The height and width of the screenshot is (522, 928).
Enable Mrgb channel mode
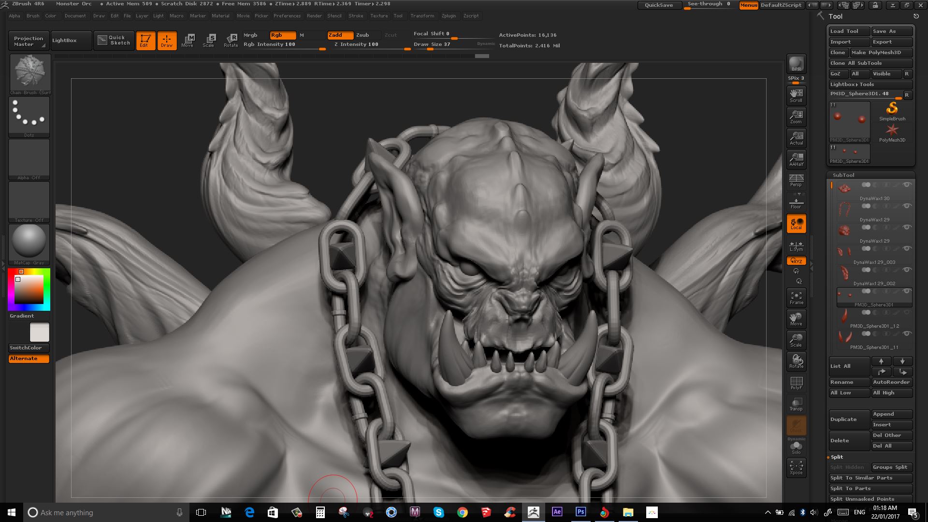[255, 35]
